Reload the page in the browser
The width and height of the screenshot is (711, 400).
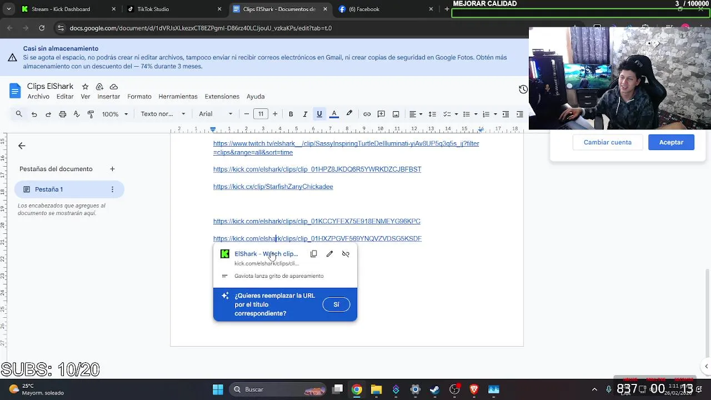(x=42, y=28)
